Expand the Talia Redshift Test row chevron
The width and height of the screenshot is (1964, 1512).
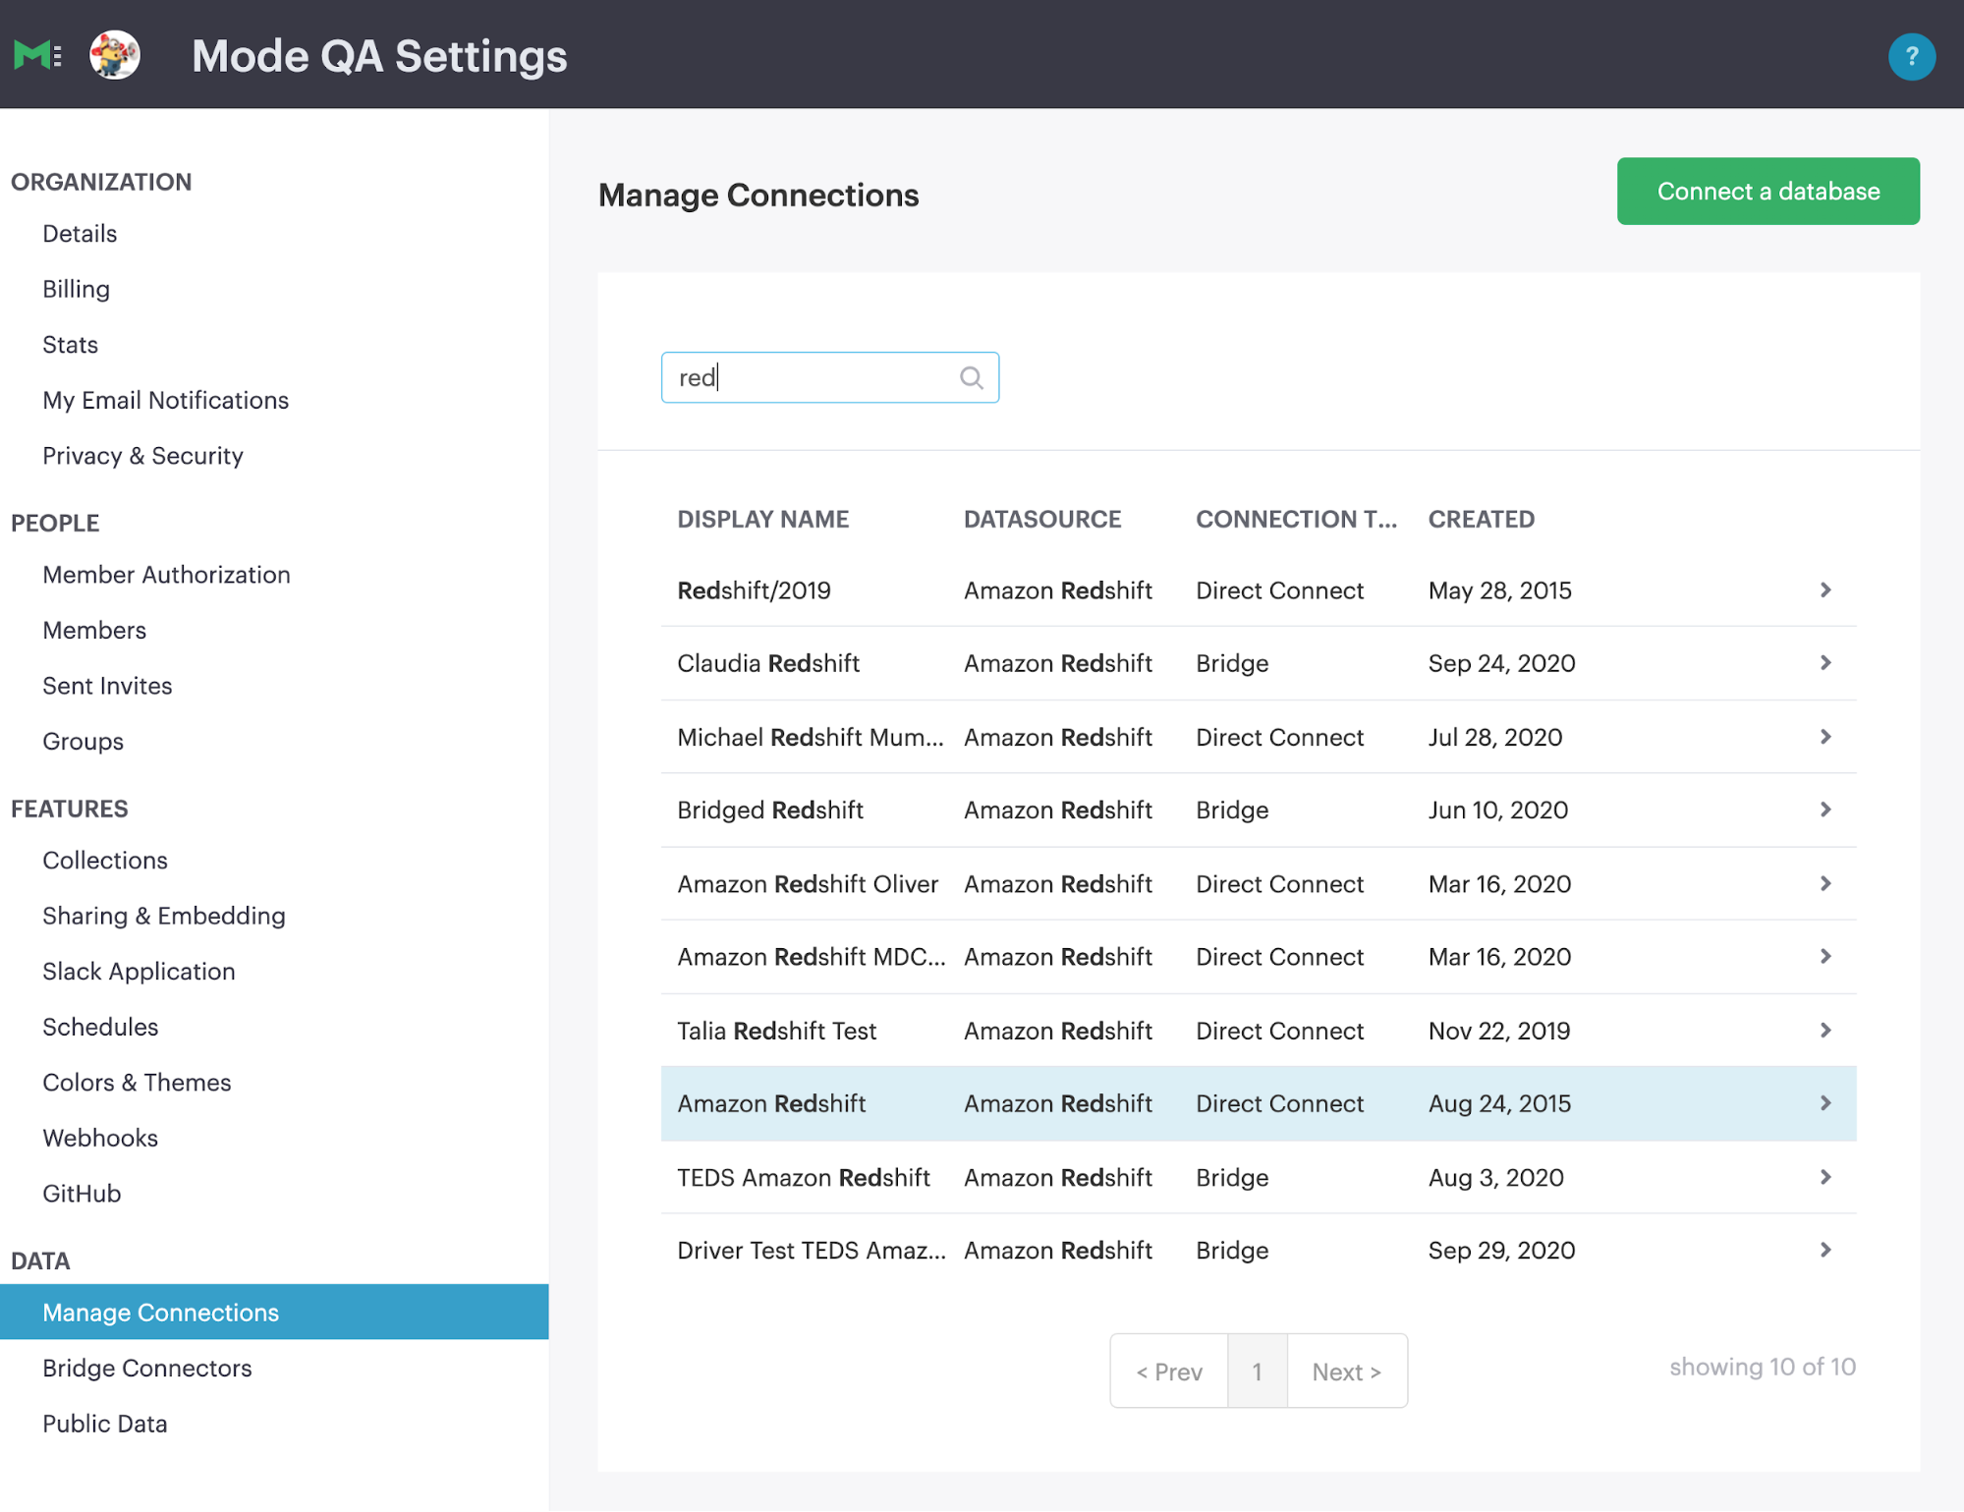tap(1825, 1031)
